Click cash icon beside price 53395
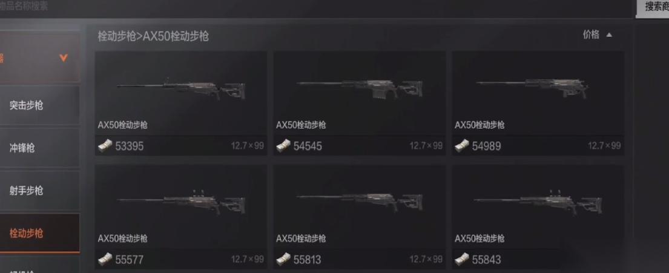This screenshot has width=669, height=273. (105, 146)
